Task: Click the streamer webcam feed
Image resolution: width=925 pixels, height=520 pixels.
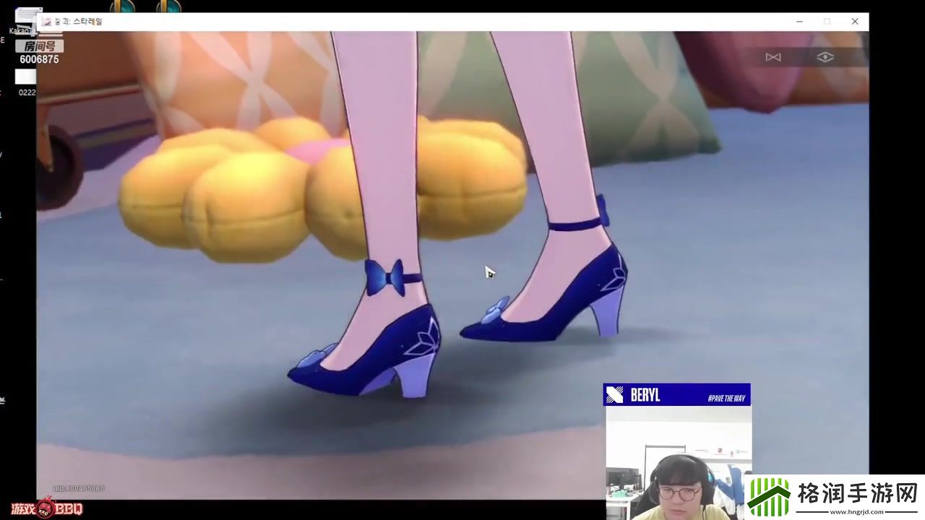Action: coord(676,462)
